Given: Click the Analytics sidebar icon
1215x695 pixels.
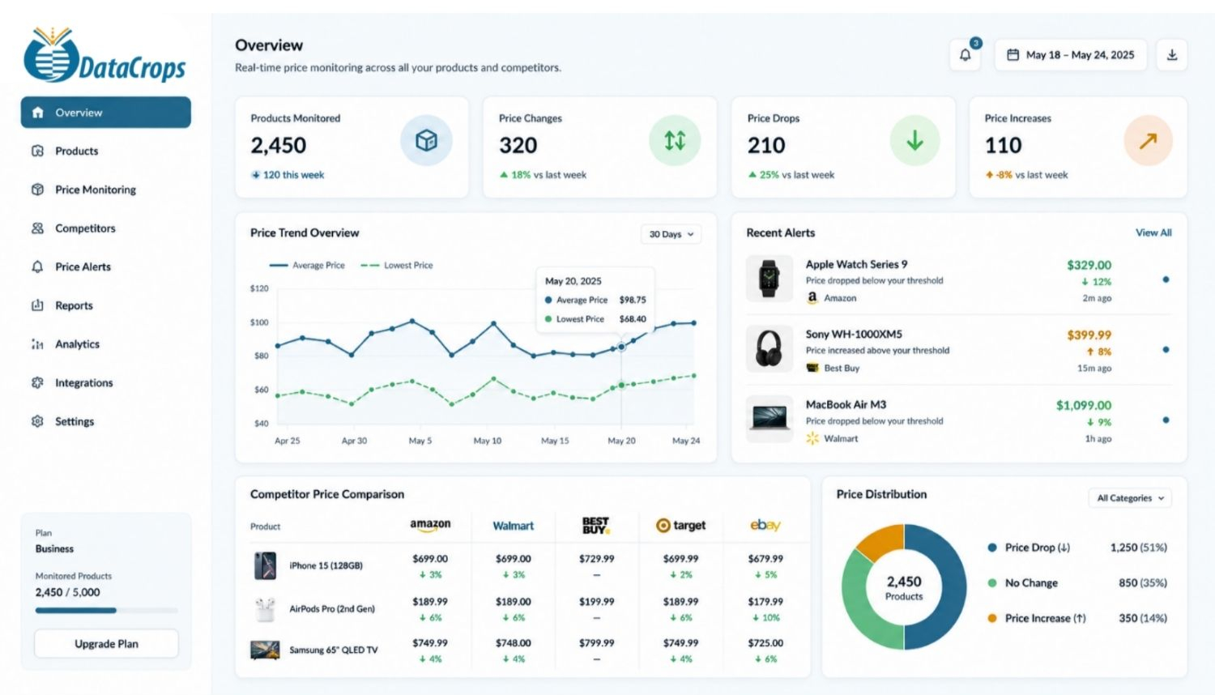Looking at the screenshot, I should pos(37,344).
